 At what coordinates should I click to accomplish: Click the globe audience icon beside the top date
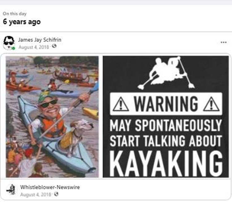point(54,46)
